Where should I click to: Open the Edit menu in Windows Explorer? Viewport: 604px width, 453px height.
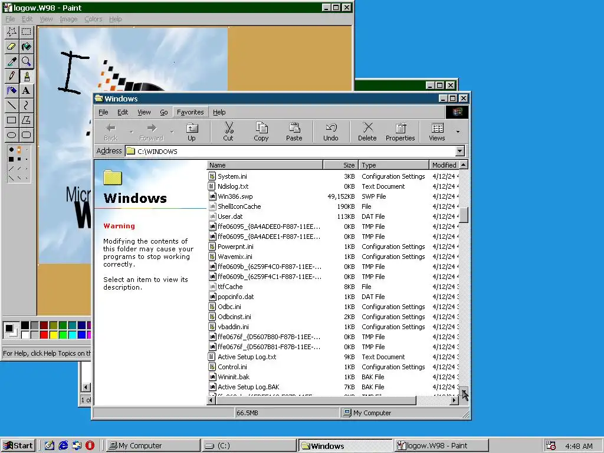coord(123,112)
